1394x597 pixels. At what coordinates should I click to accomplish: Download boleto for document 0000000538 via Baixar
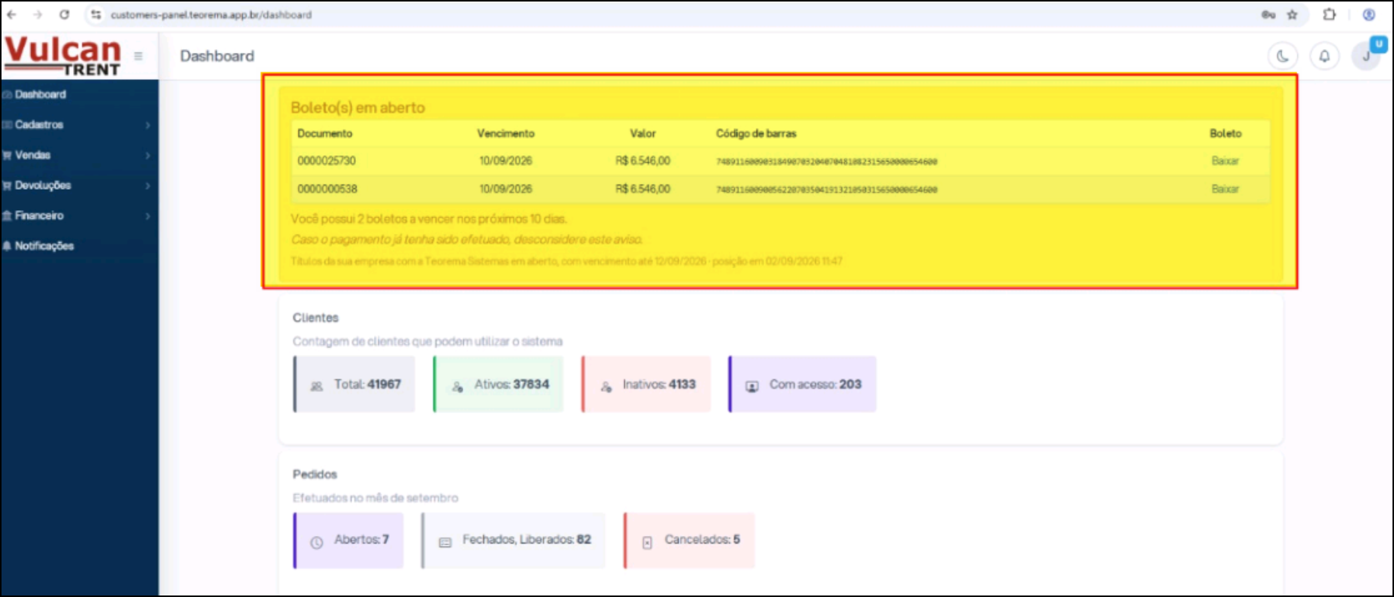[x=1225, y=189]
